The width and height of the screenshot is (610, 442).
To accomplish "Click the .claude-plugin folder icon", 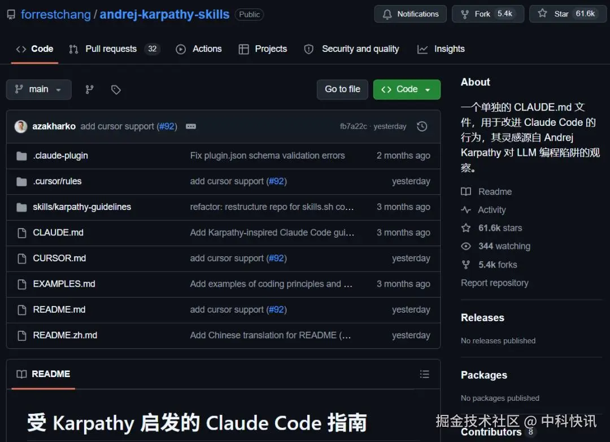I will pyautogui.click(x=22, y=156).
